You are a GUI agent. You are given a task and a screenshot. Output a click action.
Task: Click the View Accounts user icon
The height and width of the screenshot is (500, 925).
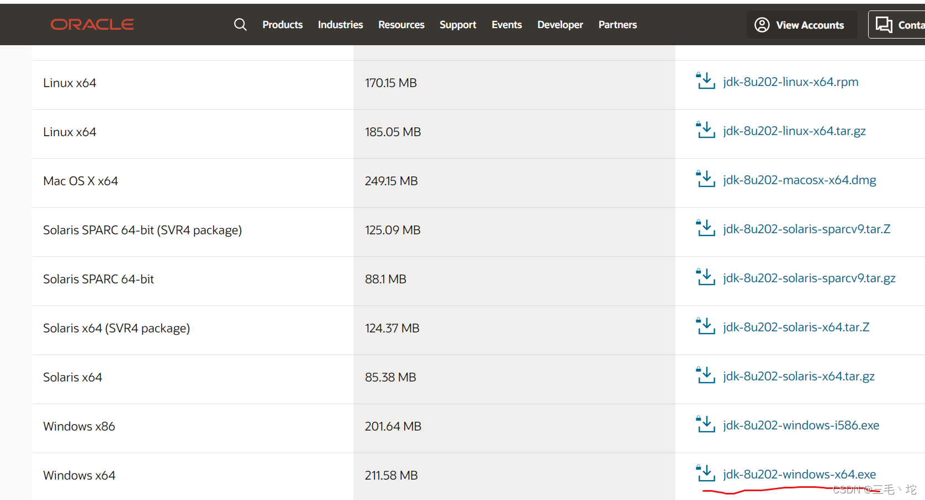pos(762,25)
